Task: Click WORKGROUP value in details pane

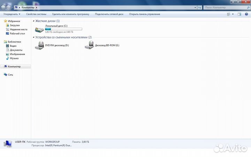Action: click(52, 142)
